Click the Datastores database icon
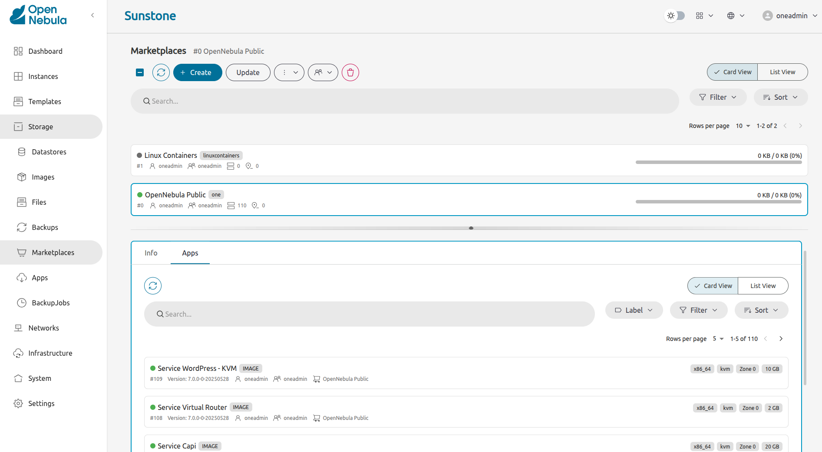822x452 pixels. (x=22, y=152)
